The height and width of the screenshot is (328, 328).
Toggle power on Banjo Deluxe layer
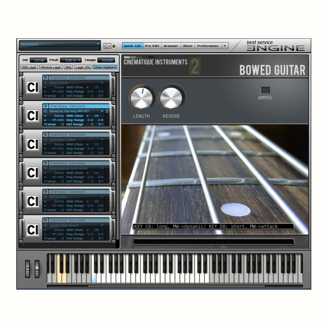(x=45, y=77)
